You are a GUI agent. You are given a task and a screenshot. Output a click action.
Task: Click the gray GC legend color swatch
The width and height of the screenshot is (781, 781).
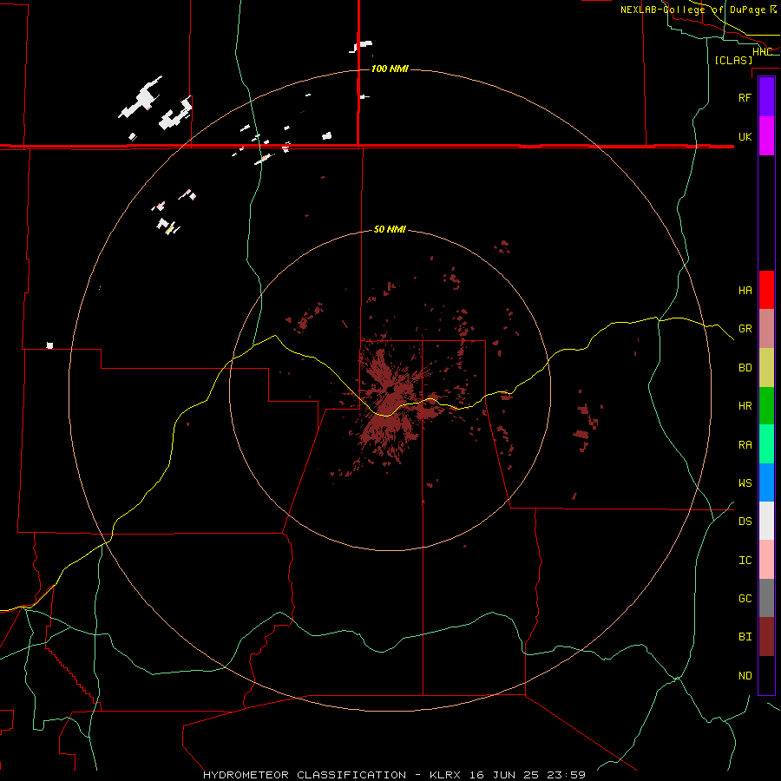coord(766,598)
